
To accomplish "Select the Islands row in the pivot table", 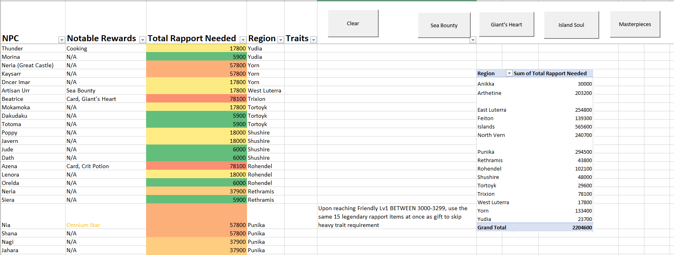I will coord(534,126).
